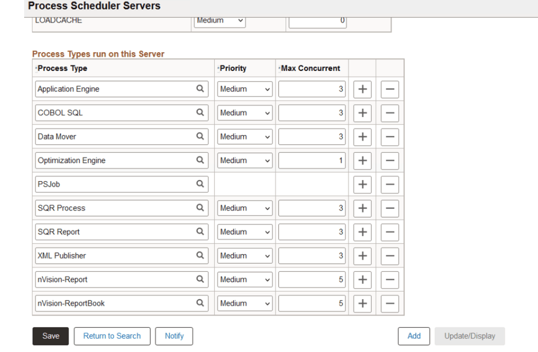Delete the COBOL SQL row

[x=390, y=113]
